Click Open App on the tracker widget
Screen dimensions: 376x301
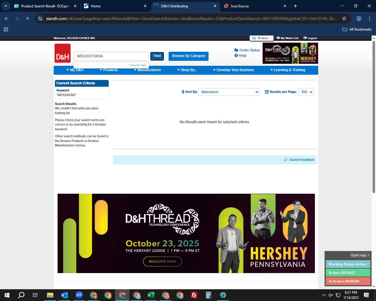point(360,255)
